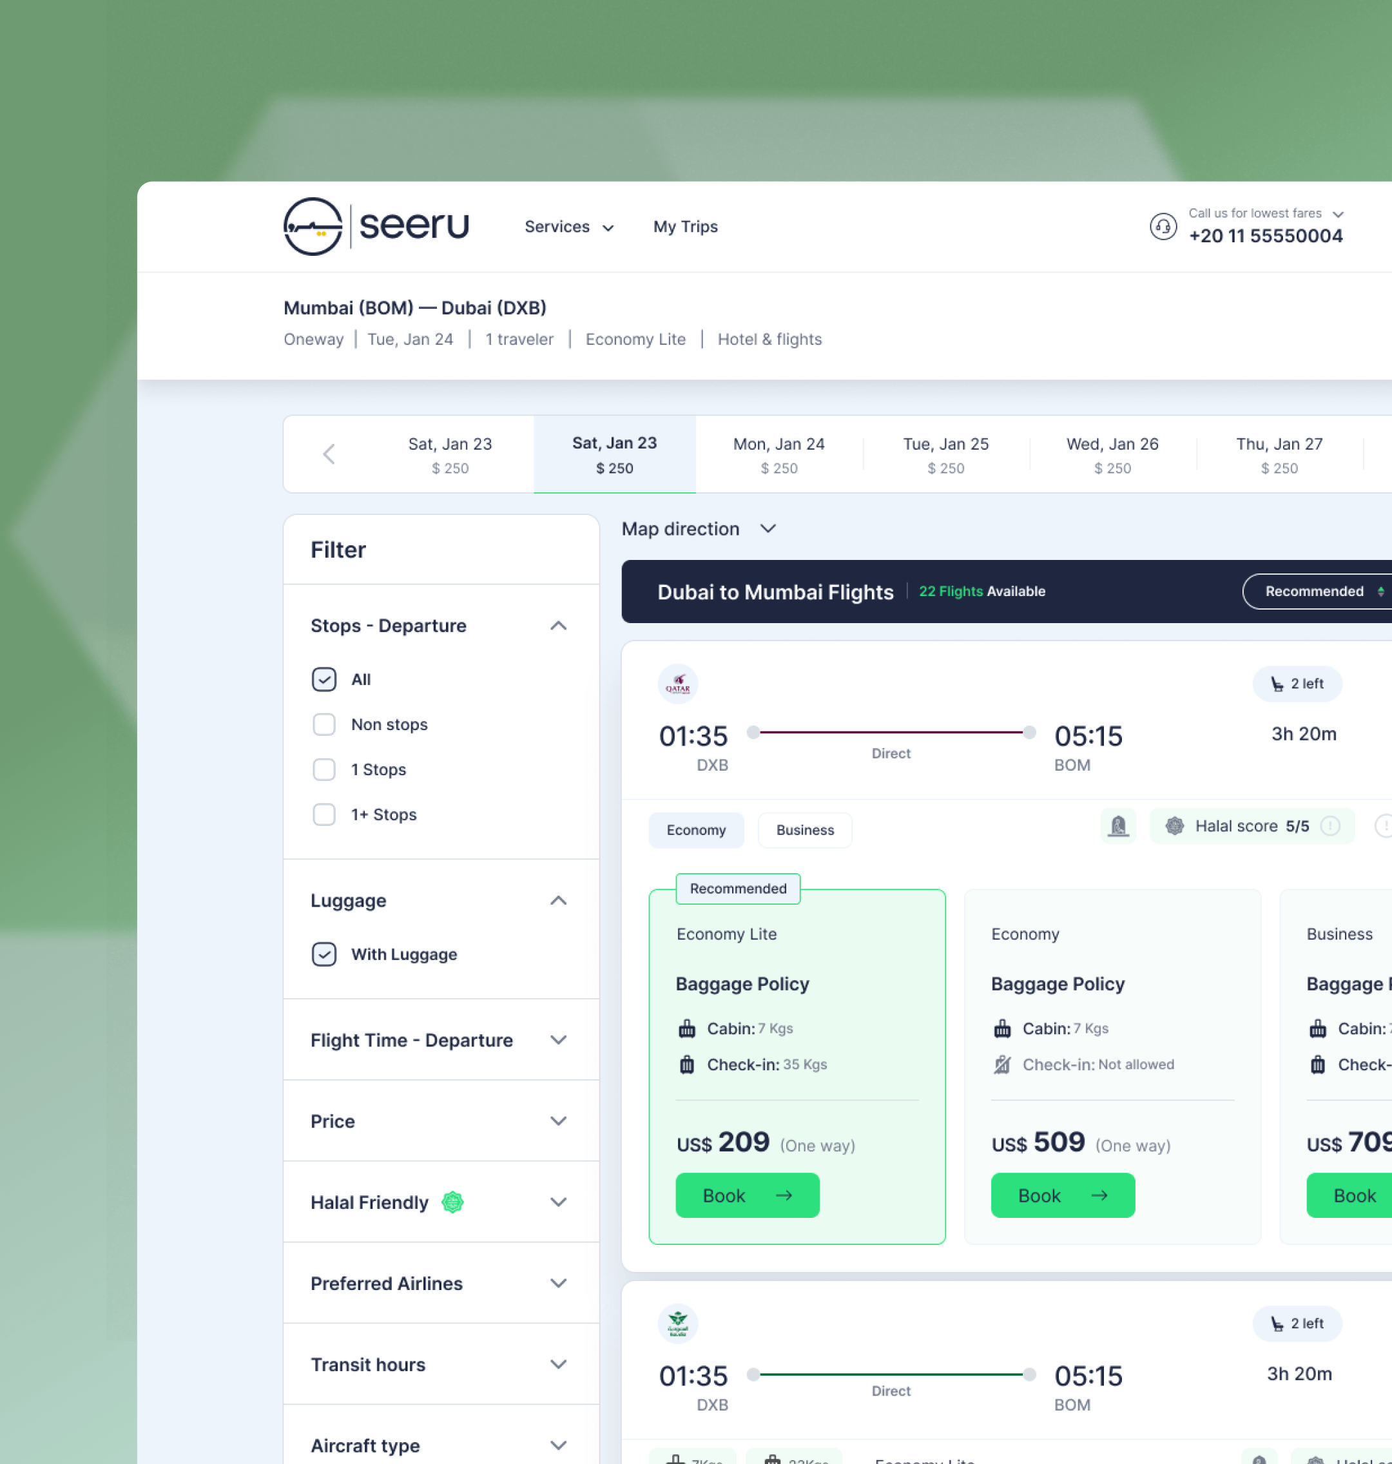The image size is (1392, 1464).
Task: Call the +20 11 55550004 number
Action: [1266, 236]
